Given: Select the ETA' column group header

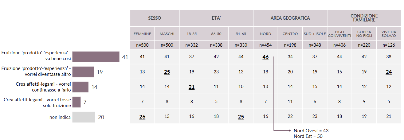Looking at the screenshot, I should [216, 18].
